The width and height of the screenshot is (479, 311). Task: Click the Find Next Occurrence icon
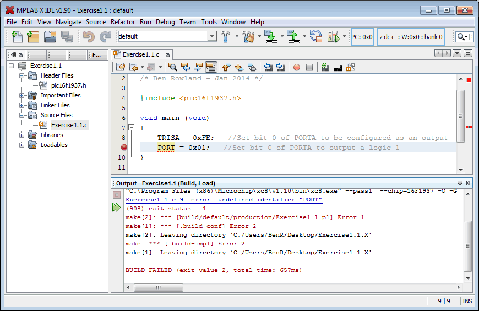point(198,67)
